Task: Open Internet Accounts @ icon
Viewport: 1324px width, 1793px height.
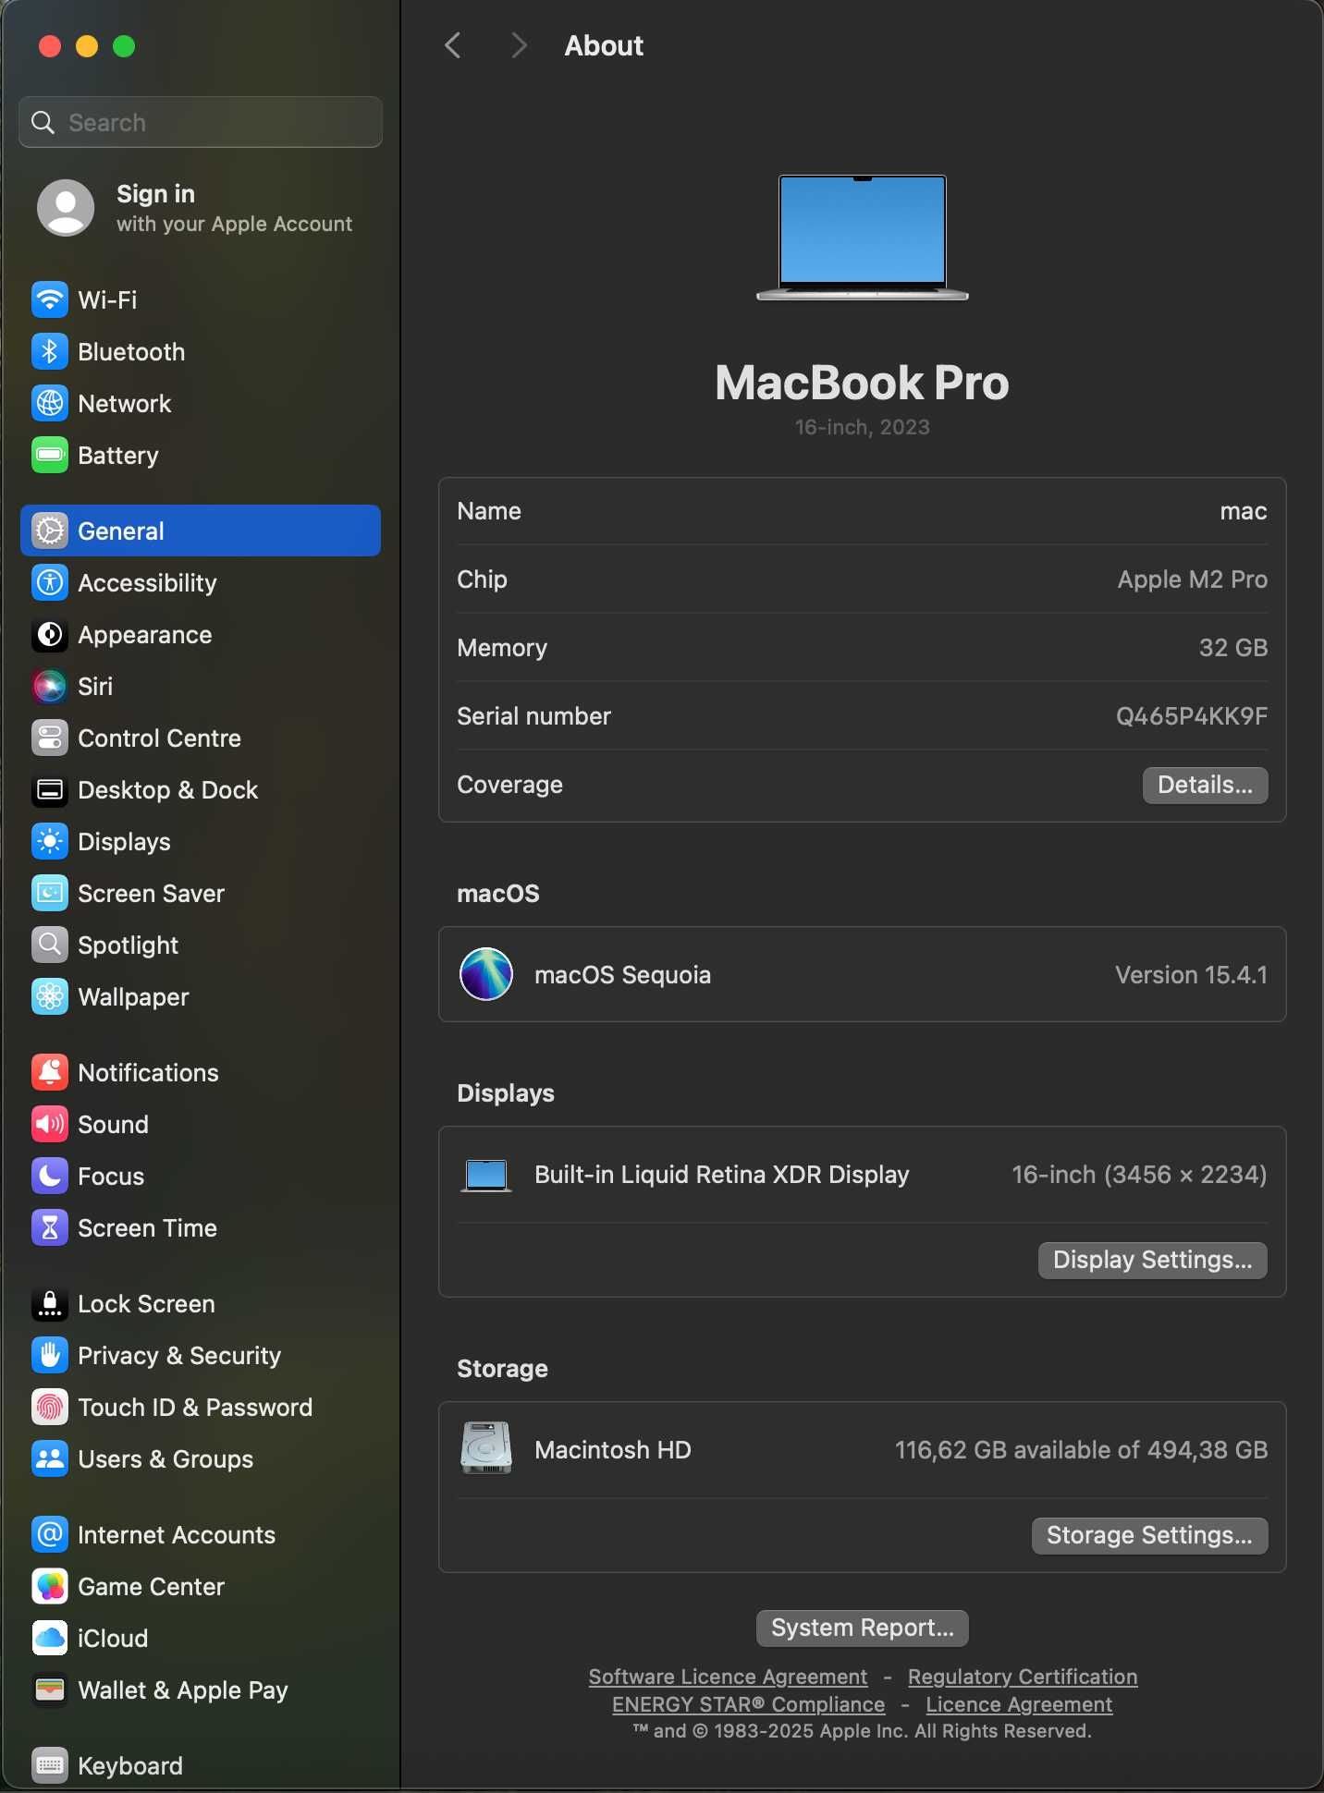Action: point(49,1534)
